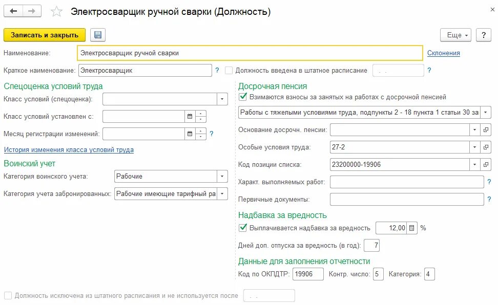Expand heavy work conditions type dropdown
The width and height of the screenshot is (498, 305).
click(x=486, y=113)
